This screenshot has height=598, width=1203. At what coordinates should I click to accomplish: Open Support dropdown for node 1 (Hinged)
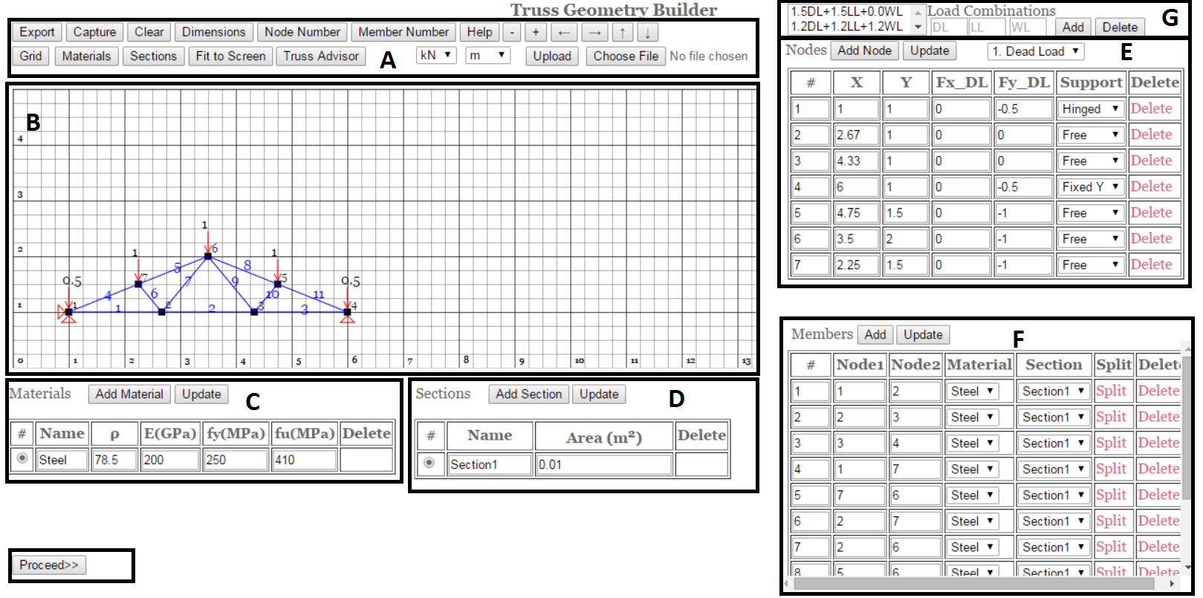(1090, 109)
